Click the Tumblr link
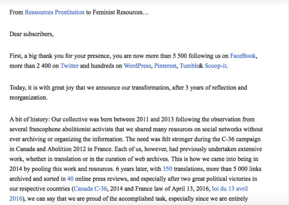Viewport: 289px width, 205px height. [189, 66]
